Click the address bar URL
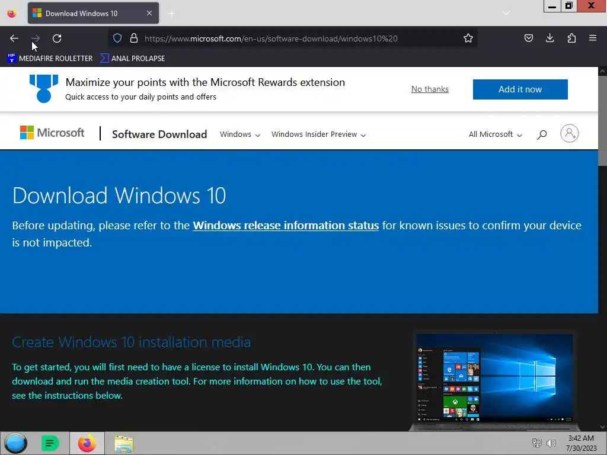Image resolution: width=607 pixels, height=455 pixels. [x=271, y=39]
